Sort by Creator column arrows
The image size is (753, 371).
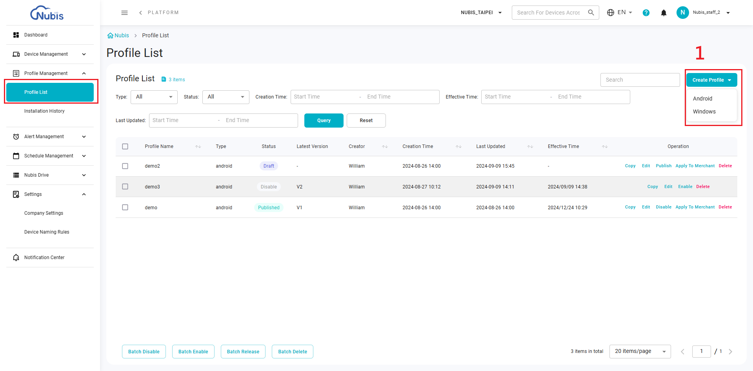(385, 147)
